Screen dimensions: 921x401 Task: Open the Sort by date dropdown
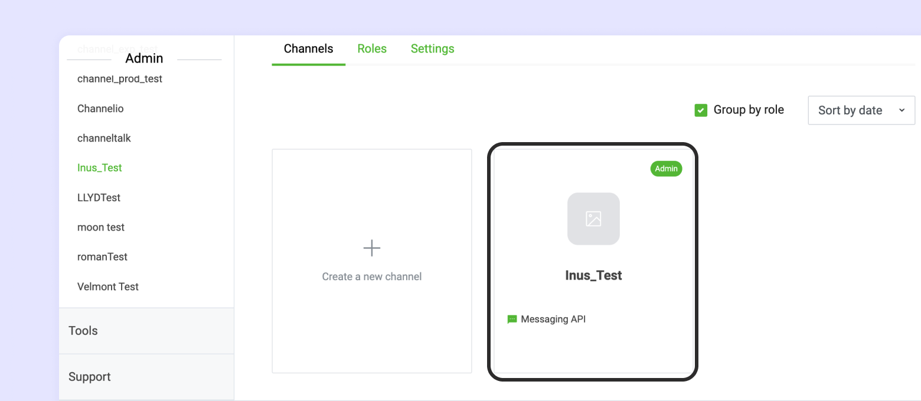(x=861, y=110)
